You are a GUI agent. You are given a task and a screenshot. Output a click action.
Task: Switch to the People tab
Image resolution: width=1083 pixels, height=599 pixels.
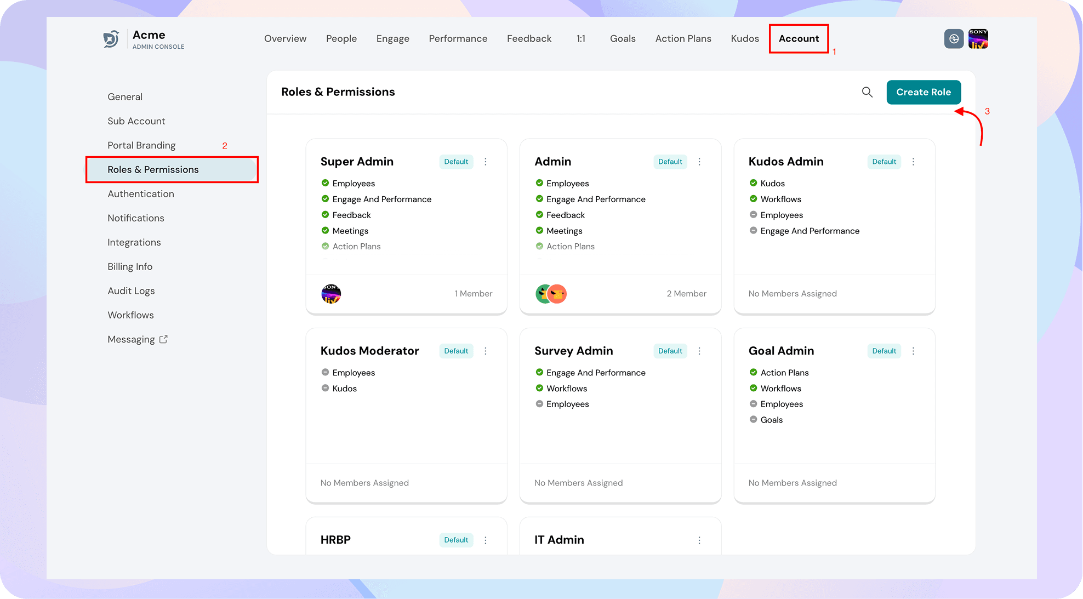click(x=341, y=39)
